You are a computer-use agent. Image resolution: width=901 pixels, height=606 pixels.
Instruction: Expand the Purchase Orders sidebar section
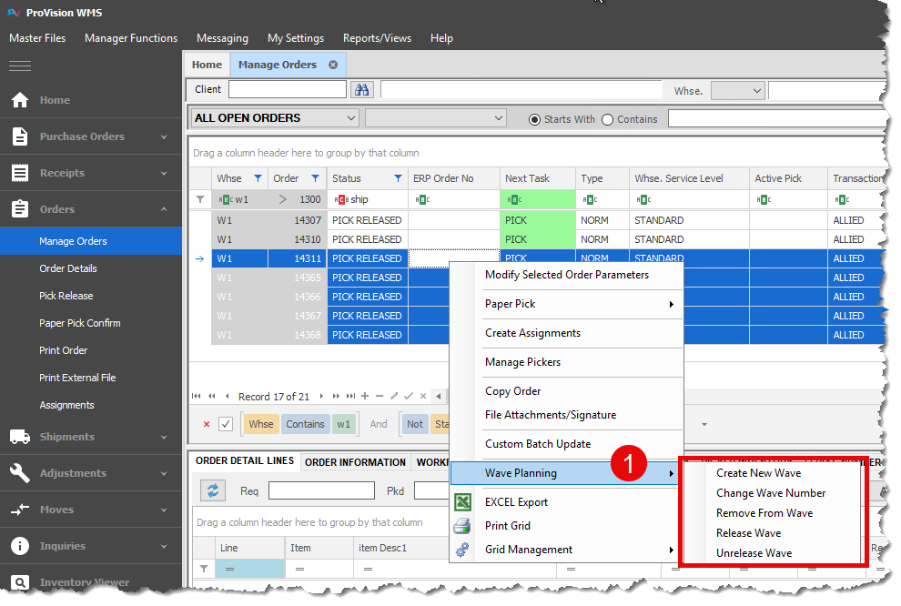(164, 136)
